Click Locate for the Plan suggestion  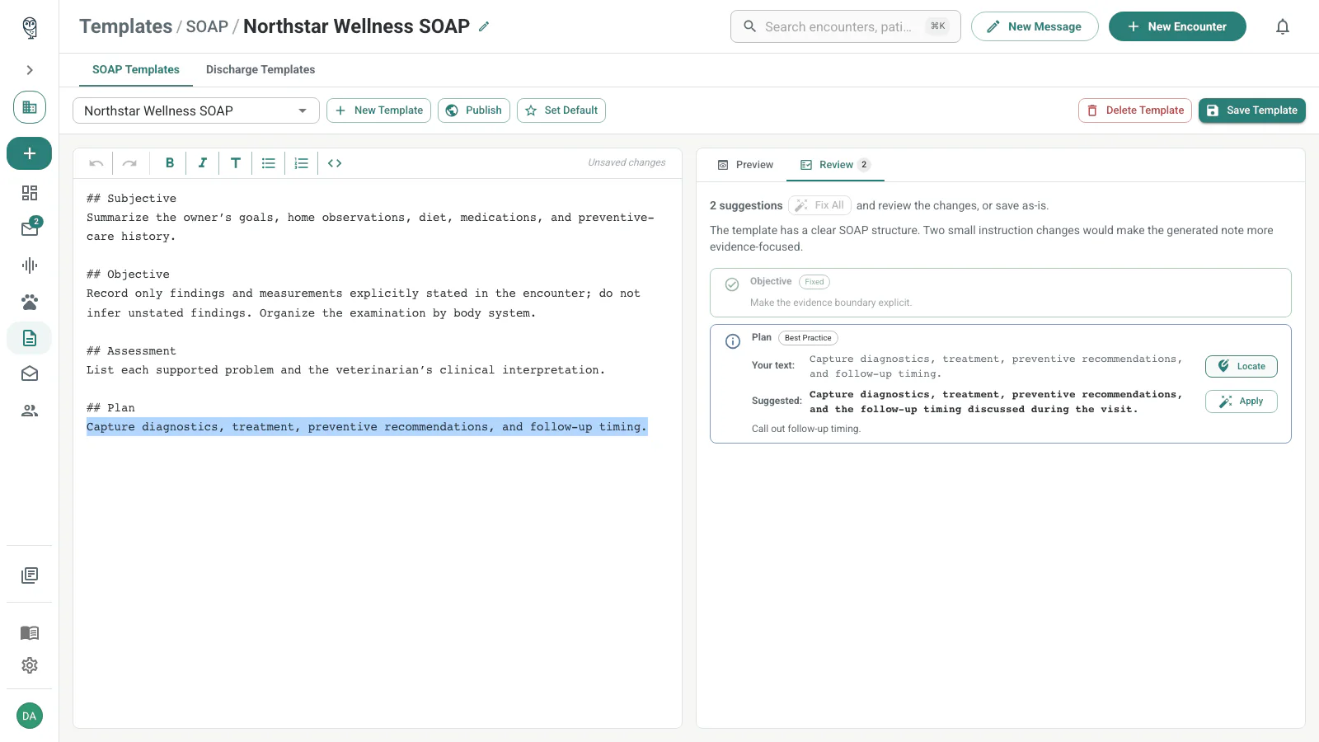click(1242, 366)
